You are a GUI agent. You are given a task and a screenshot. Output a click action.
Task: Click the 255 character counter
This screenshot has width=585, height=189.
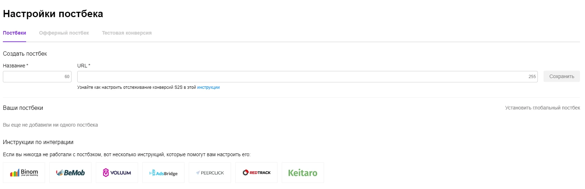(532, 77)
